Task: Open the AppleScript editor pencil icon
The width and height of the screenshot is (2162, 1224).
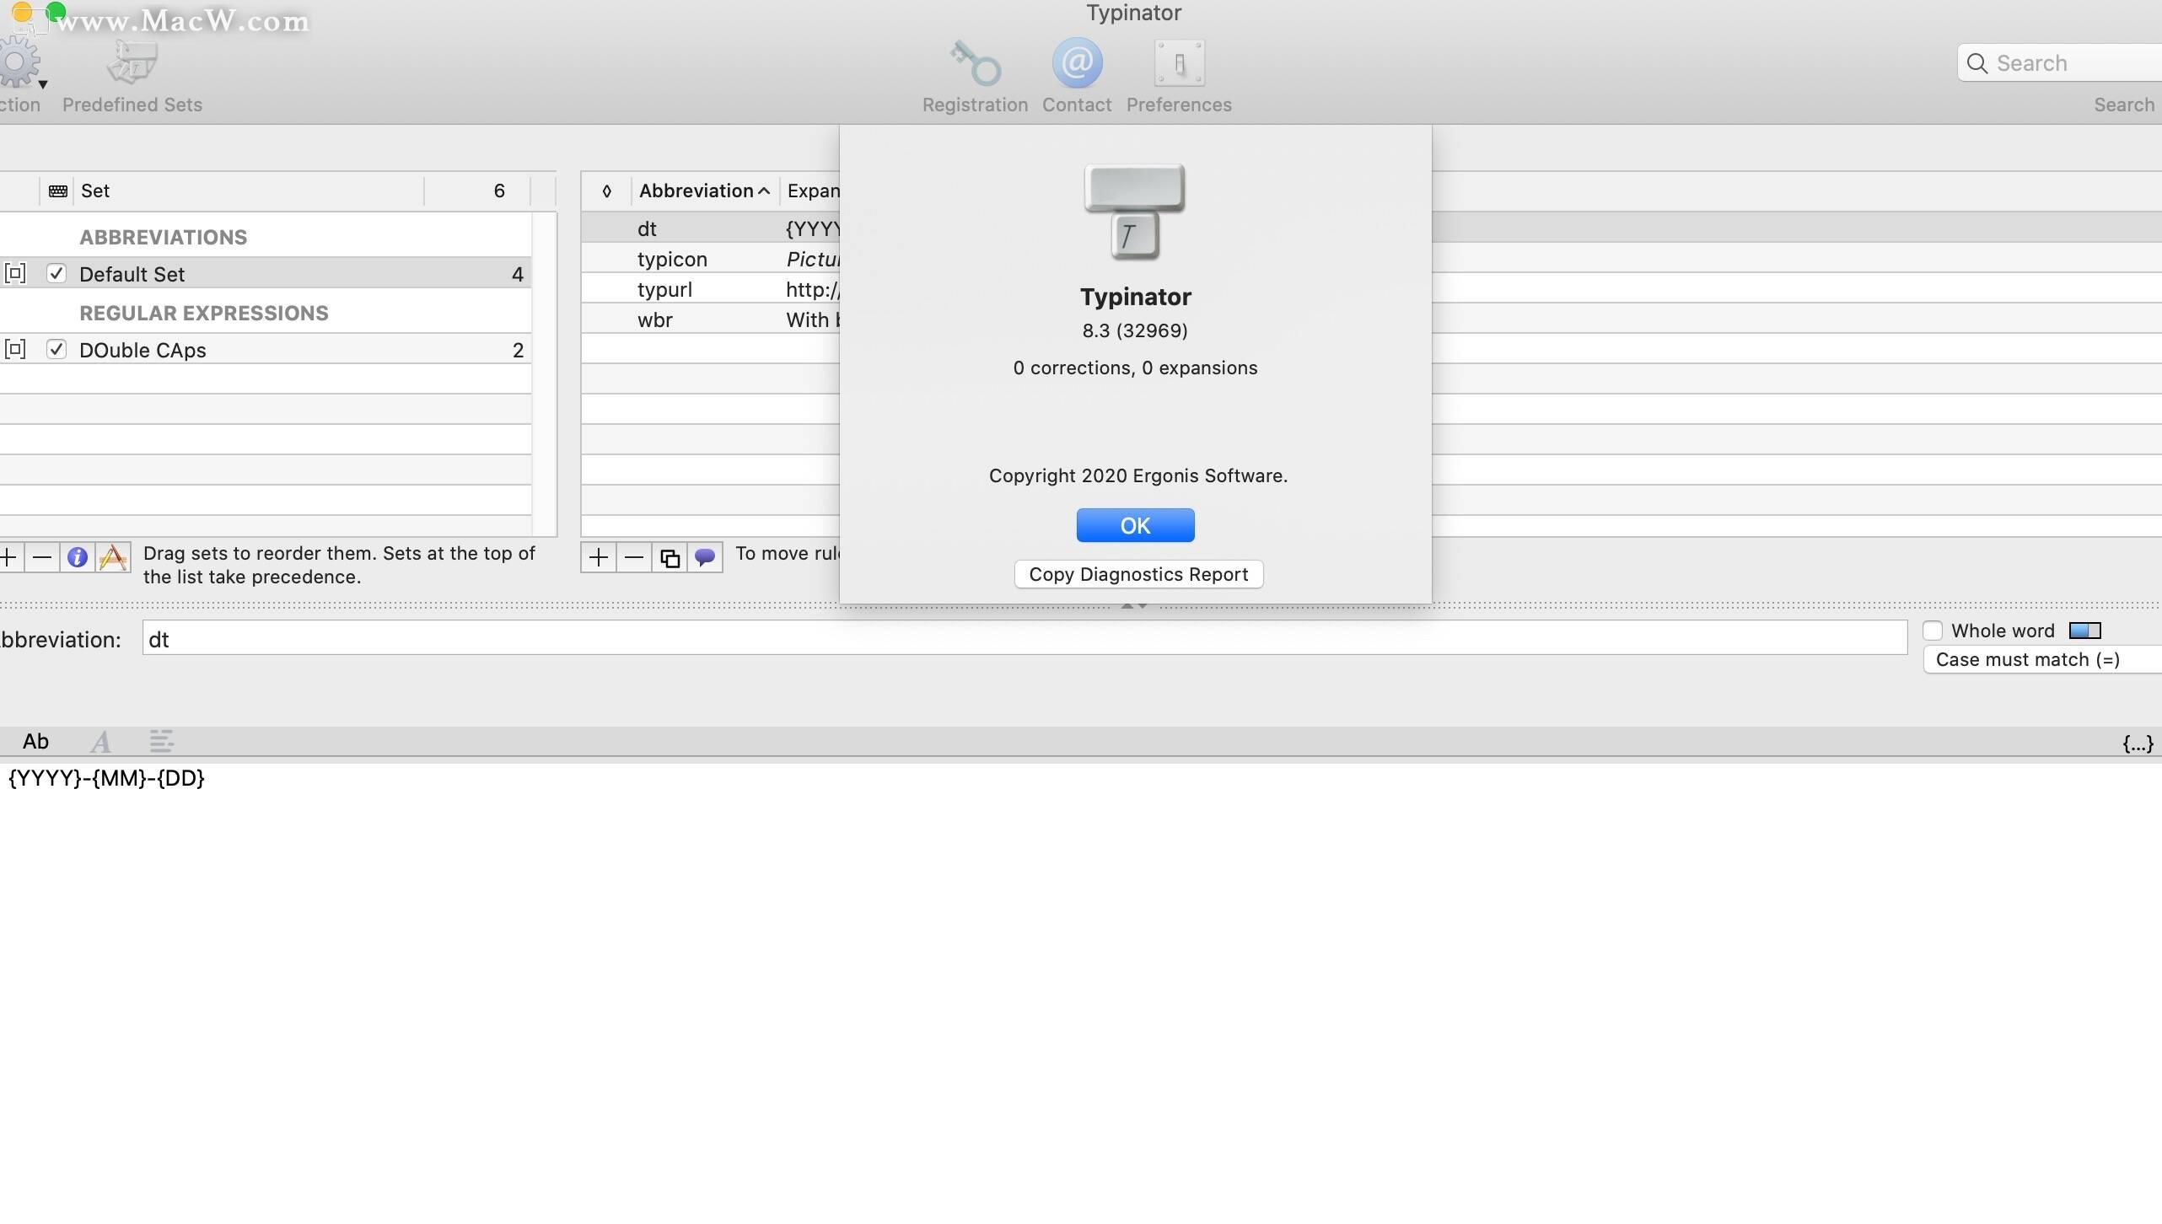Action: (113, 557)
